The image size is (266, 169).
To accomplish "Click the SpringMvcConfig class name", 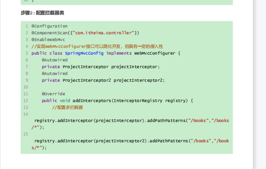I will pos(83,53).
